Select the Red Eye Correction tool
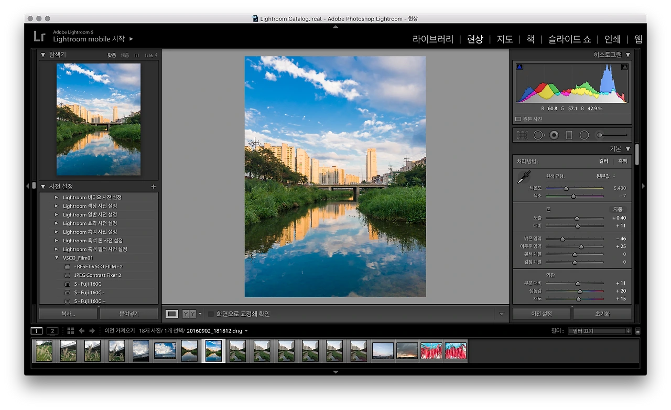The image size is (671, 410). (554, 135)
